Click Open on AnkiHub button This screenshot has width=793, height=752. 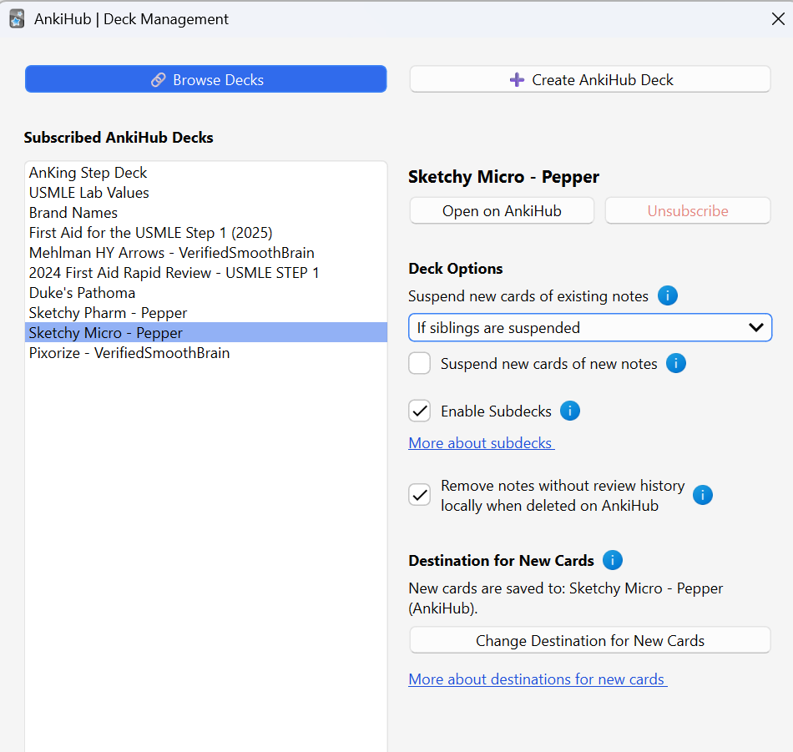[x=502, y=211]
